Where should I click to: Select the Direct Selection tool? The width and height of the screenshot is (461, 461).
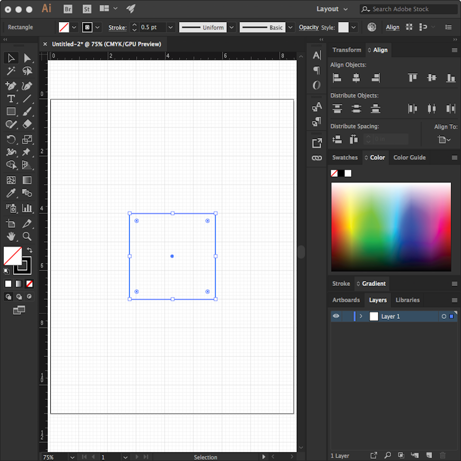click(x=28, y=58)
